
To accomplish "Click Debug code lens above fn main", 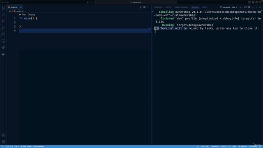I will tap(32, 15).
